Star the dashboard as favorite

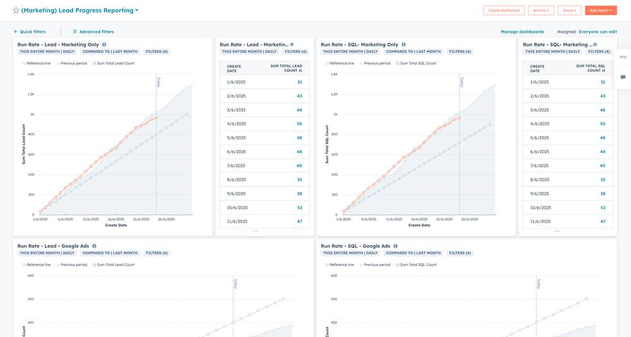16,11
